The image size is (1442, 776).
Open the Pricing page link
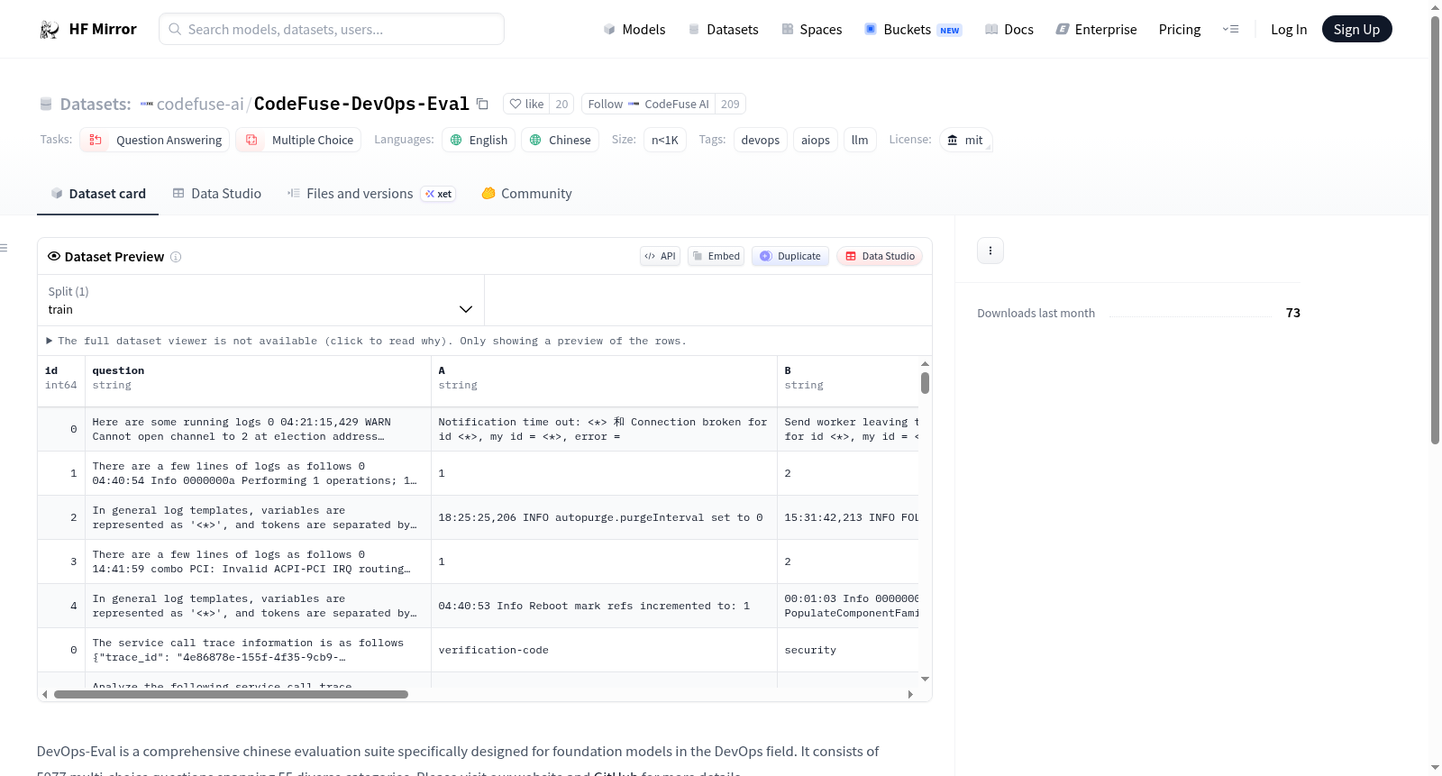point(1180,30)
